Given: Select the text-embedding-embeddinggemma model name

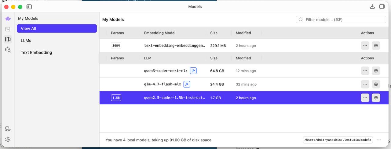Looking at the screenshot, I should (x=174, y=46).
